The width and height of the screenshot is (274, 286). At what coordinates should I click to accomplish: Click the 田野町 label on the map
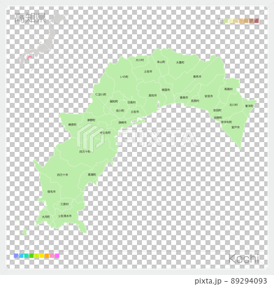218,118
